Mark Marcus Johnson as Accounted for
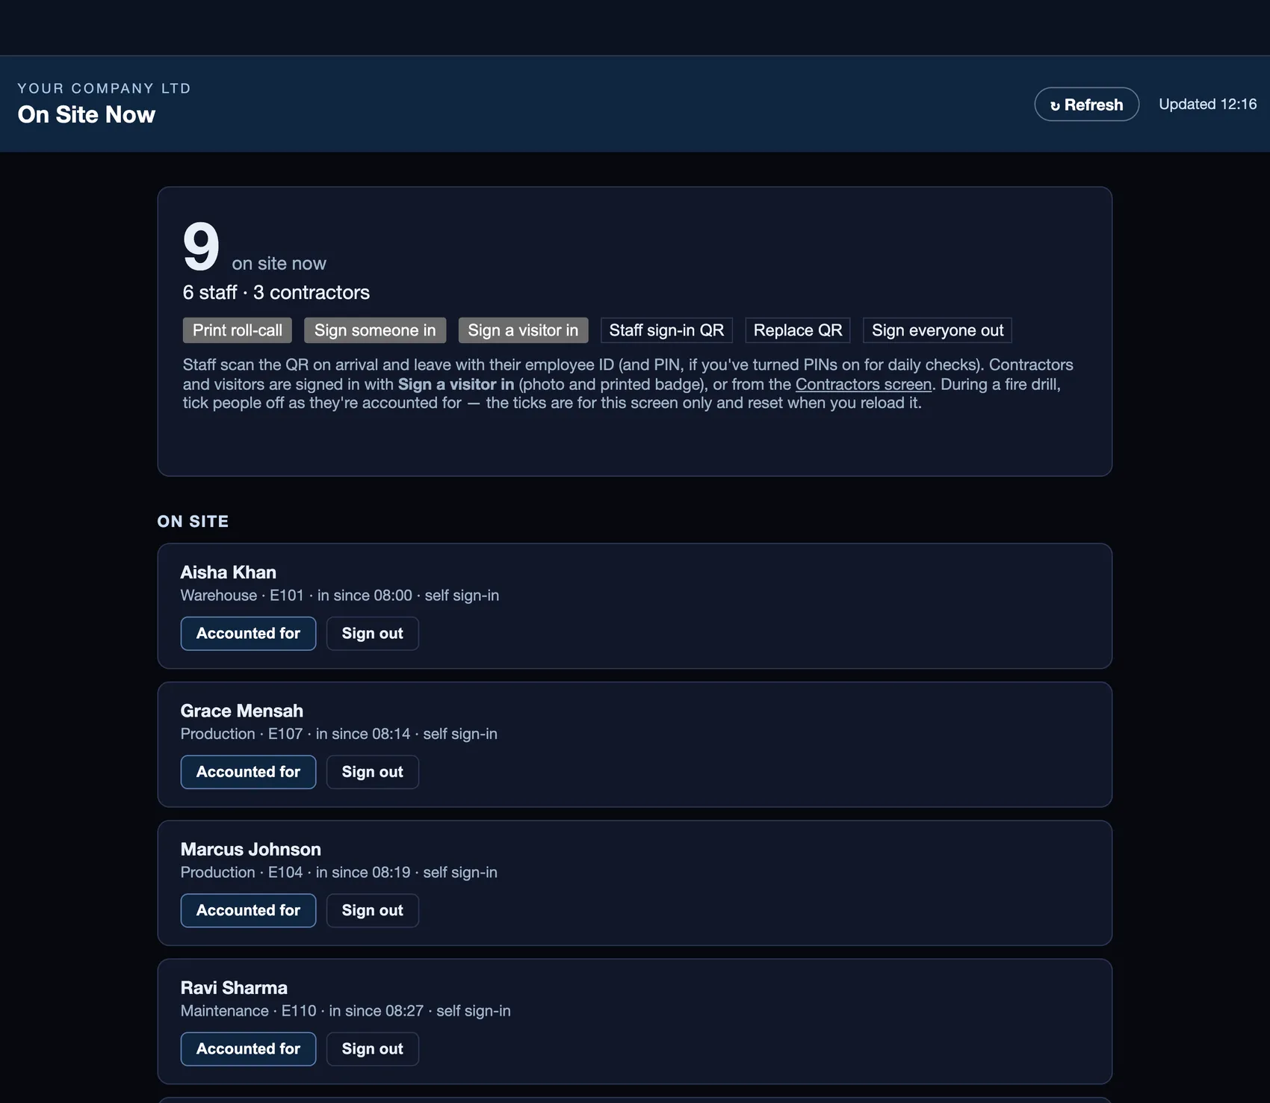1270x1103 pixels. pos(248,910)
